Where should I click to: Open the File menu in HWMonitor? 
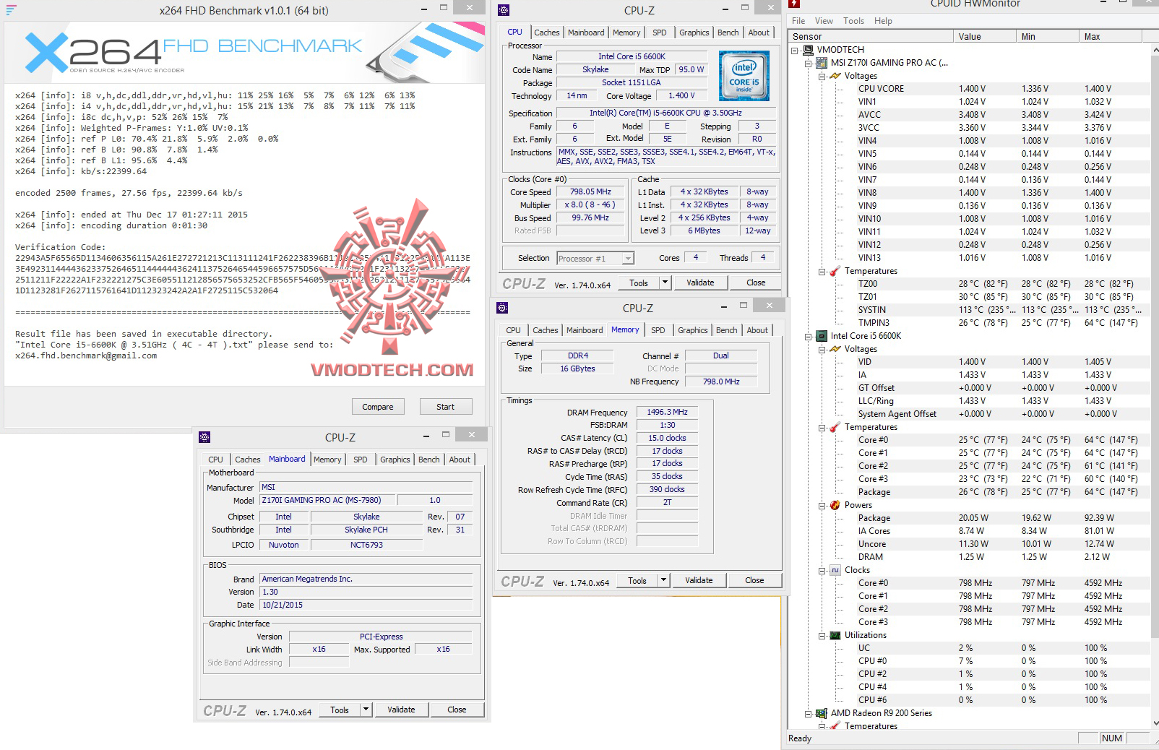[798, 21]
